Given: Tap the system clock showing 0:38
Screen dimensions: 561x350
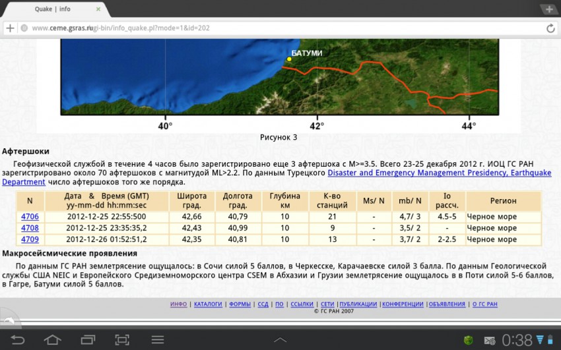Looking at the screenshot, I should [x=517, y=340].
